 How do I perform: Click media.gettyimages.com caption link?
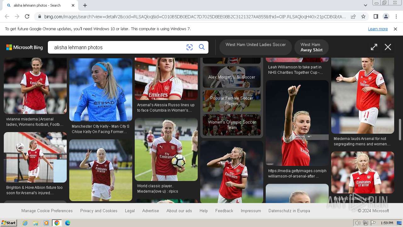(297, 173)
